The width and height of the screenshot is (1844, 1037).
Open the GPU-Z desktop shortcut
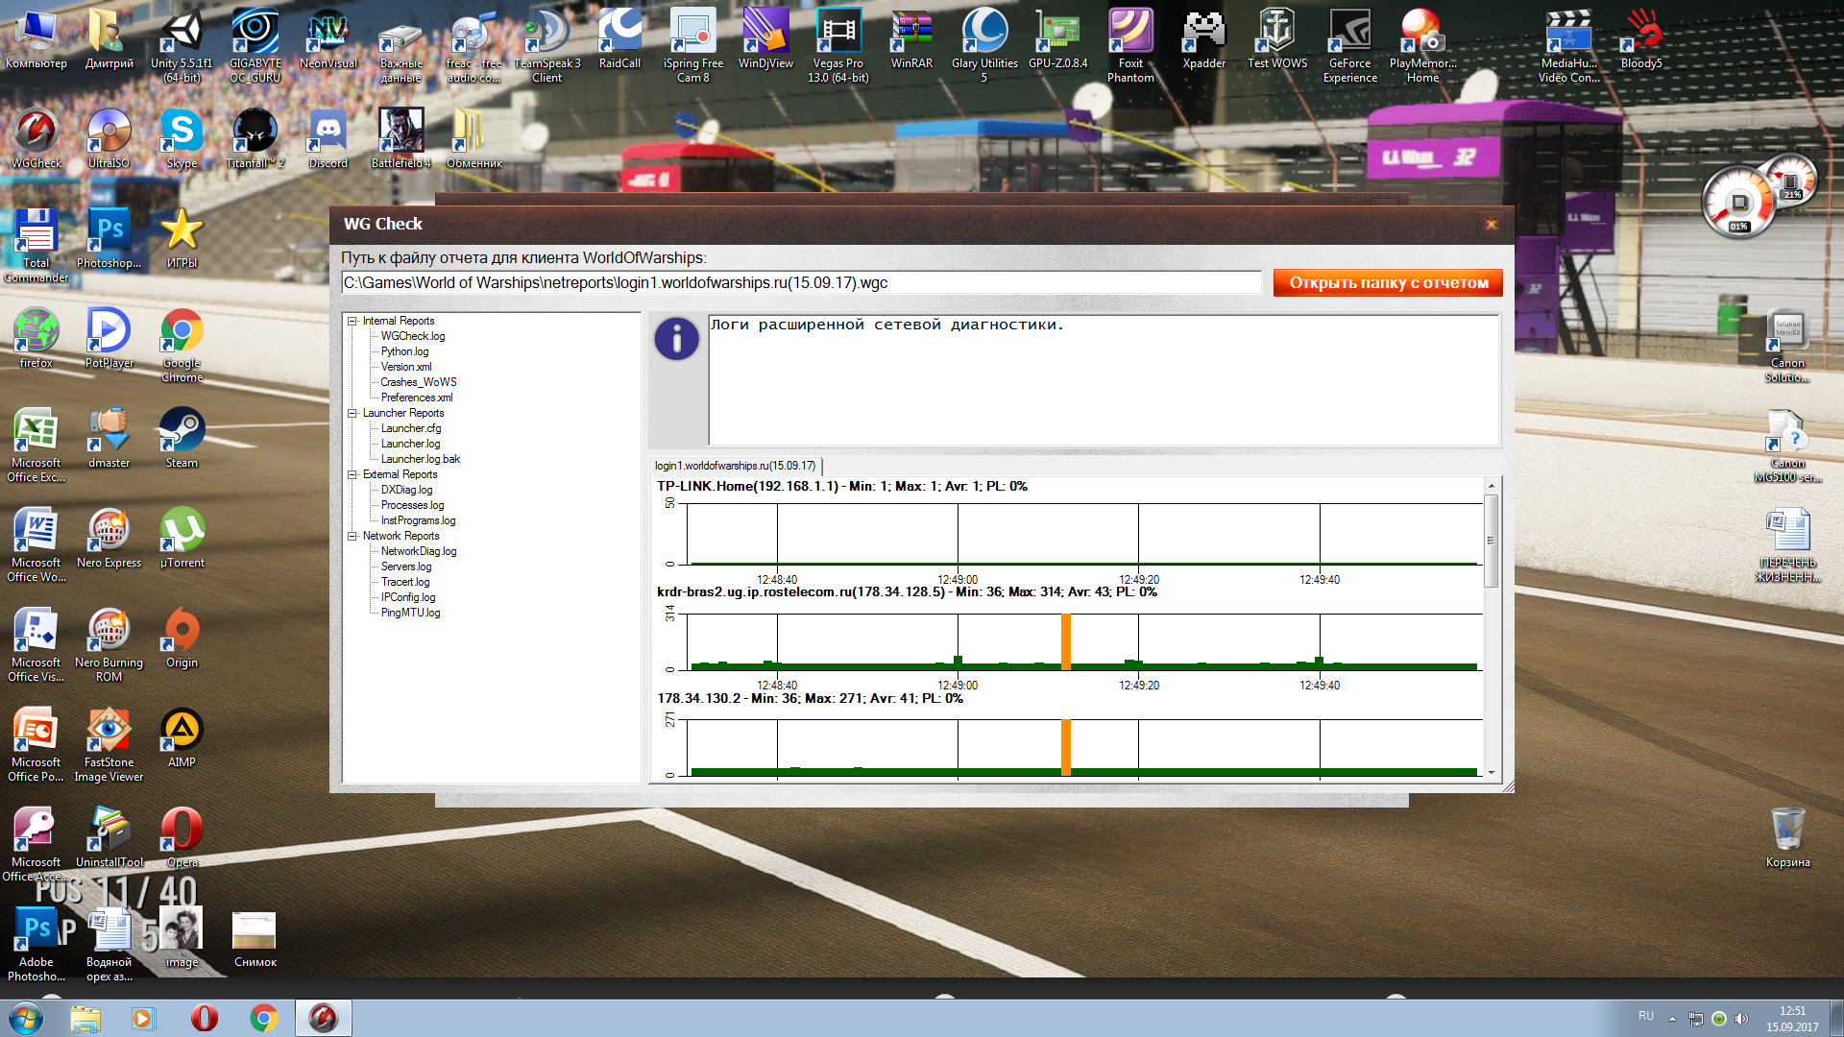1057,38
